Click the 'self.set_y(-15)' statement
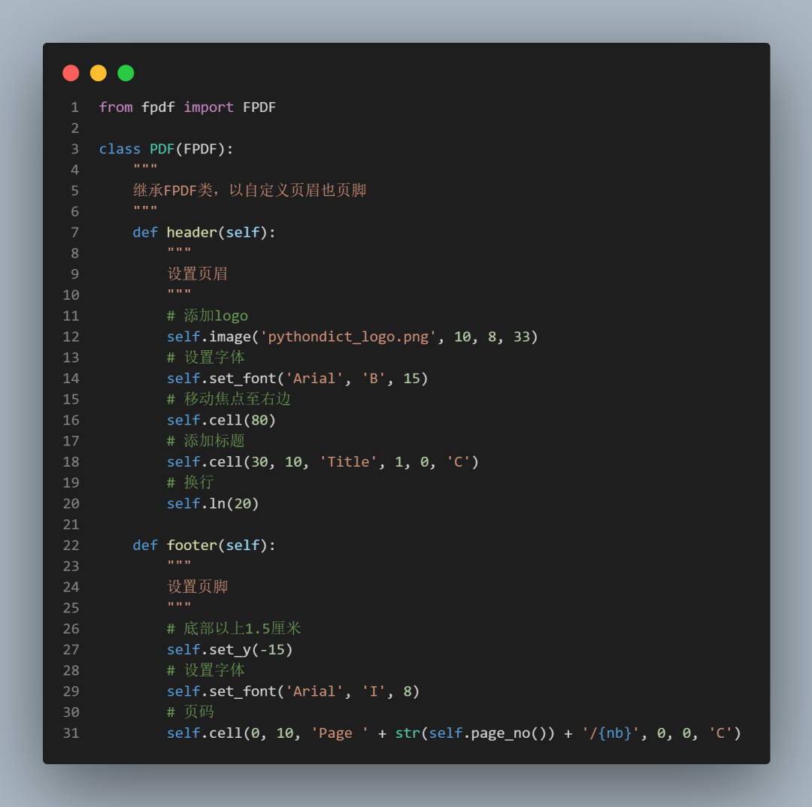This screenshot has width=812, height=807. pos(230,650)
